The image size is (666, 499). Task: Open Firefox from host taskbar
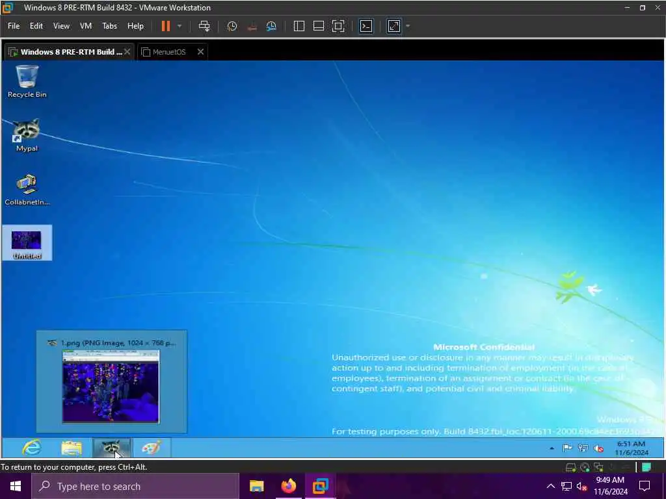pyautogui.click(x=289, y=486)
